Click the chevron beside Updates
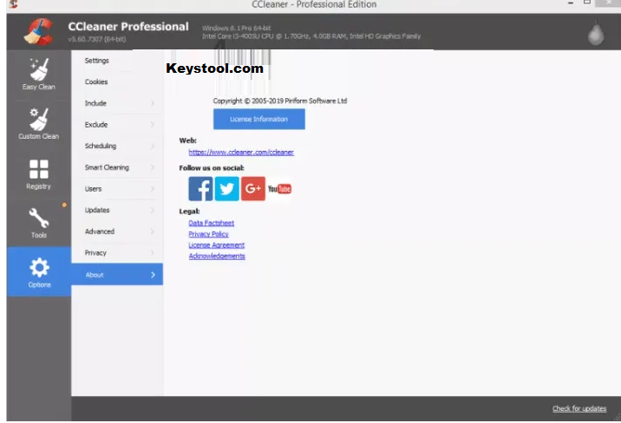Image resolution: width=621 pixels, height=423 pixels. (x=153, y=210)
